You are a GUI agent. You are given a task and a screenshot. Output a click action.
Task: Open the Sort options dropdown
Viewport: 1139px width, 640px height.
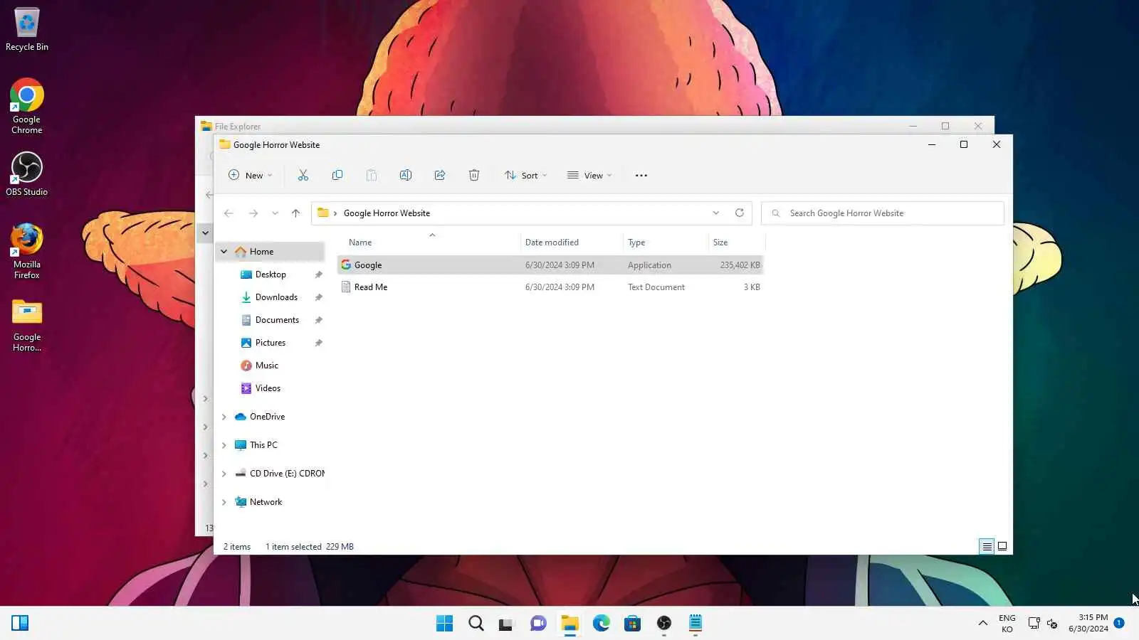pos(526,176)
